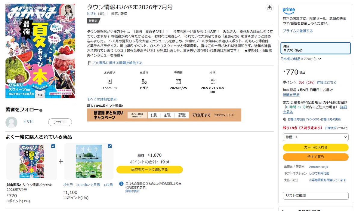The width and height of the screenshot is (361, 211).
Task: Click the Amazon.co.jp seller link
Action: tap(319, 167)
